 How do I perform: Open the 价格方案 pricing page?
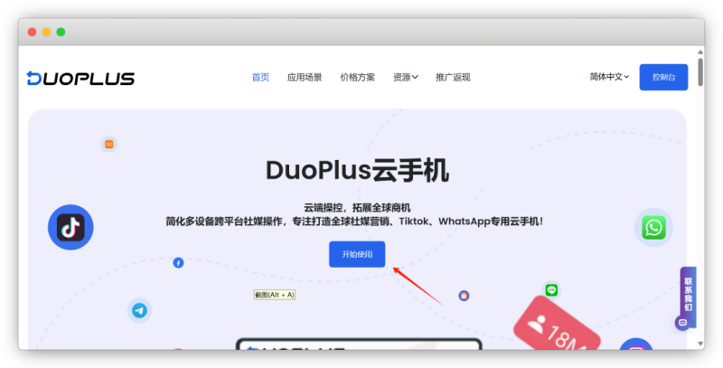[x=357, y=77]
